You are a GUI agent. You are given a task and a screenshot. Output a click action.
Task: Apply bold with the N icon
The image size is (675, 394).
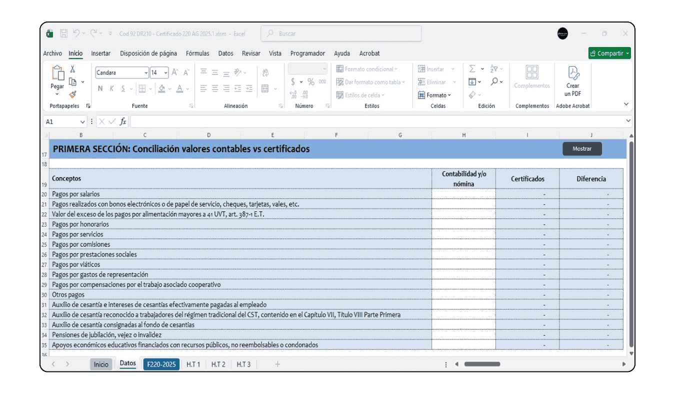pyautogui.click(x=99, y=88)
